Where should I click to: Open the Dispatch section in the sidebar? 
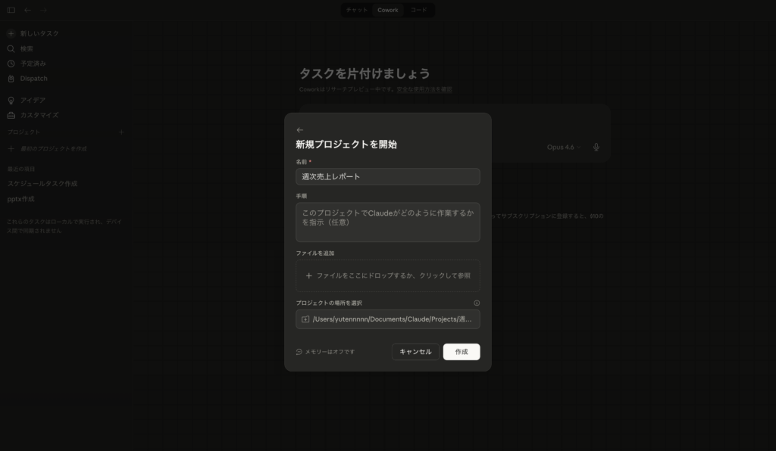point(10,78)
